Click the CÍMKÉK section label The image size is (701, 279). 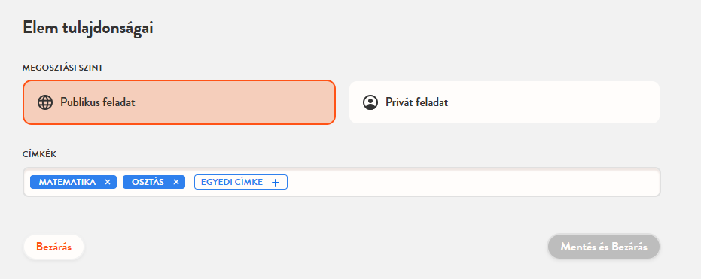39,154
